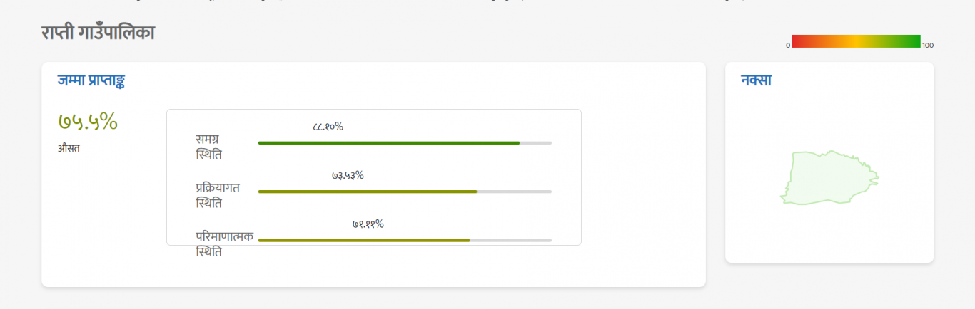This screenshot has width=975, height=309.
Task: Click the ७३.५३% percentage label
Action: click(348, 175)
